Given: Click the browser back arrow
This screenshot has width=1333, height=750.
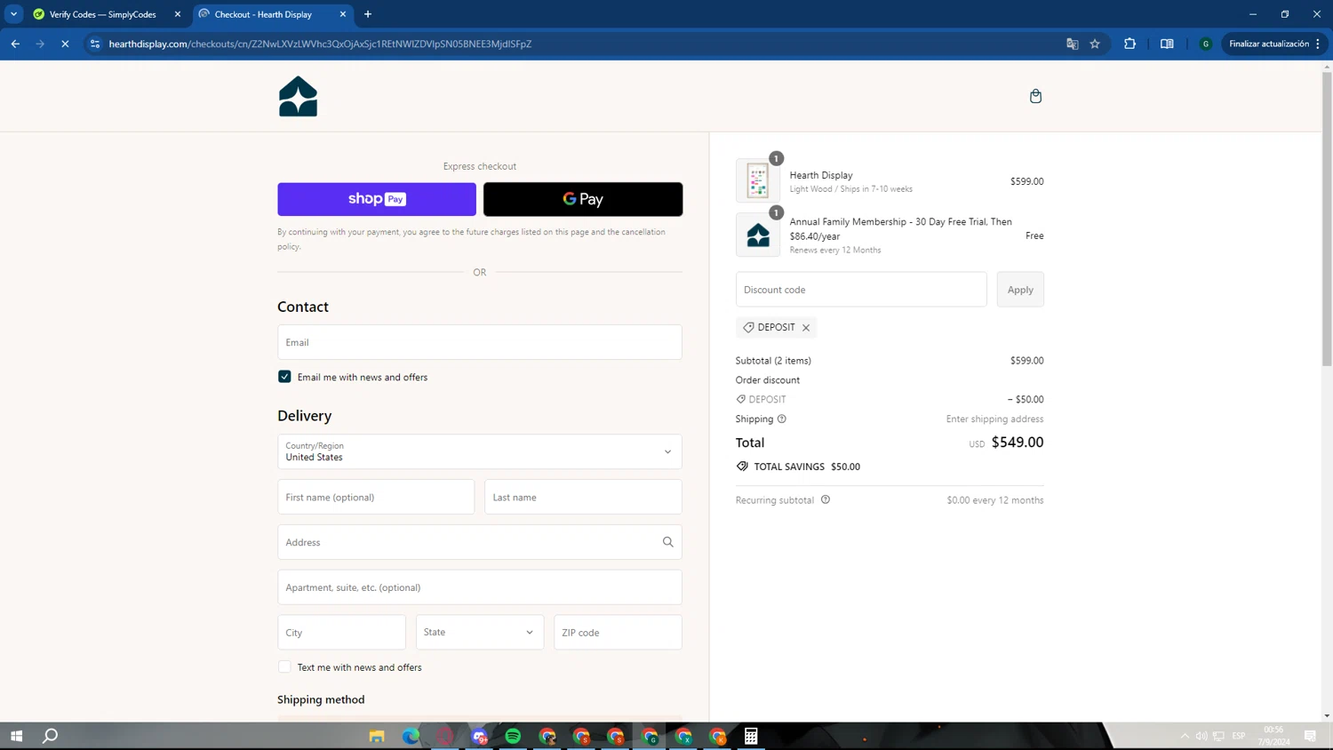Looking at the screenshot, I should [15, 44].
